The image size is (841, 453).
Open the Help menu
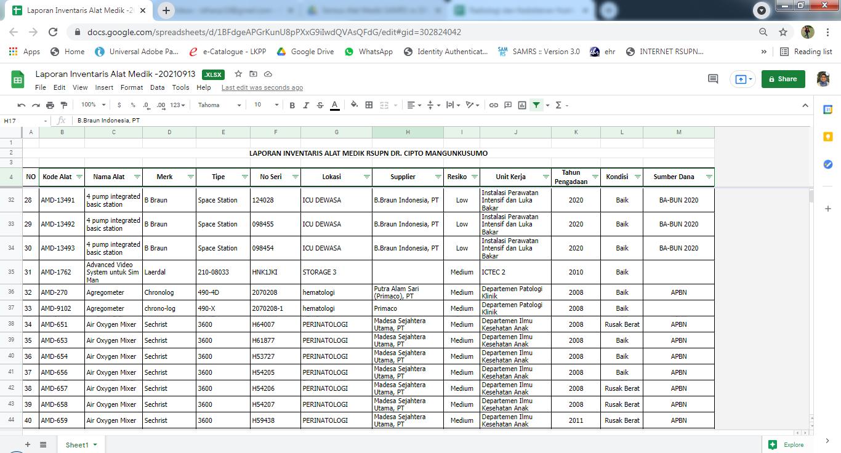click(204, 87)
